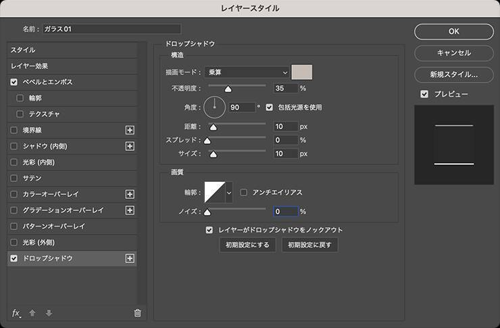Add another ドロップシャドウ with plus icon
This screenshot has width=500, height=328.
pyautogui.click(x=130, y=258)
